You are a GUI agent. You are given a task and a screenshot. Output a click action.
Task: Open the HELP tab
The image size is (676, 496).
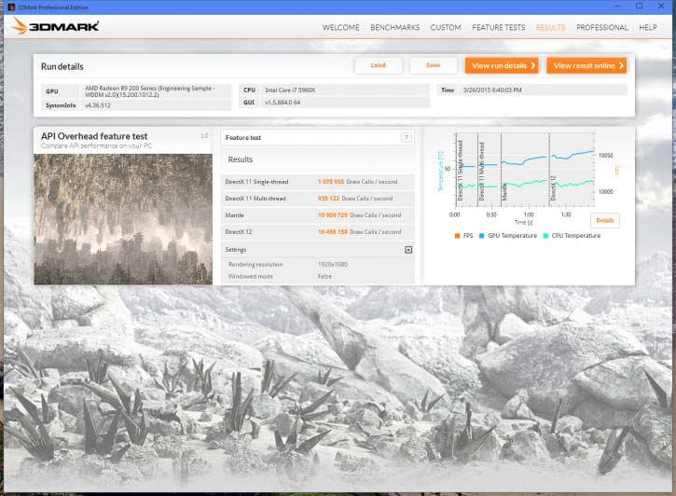(x=647, y=27)
